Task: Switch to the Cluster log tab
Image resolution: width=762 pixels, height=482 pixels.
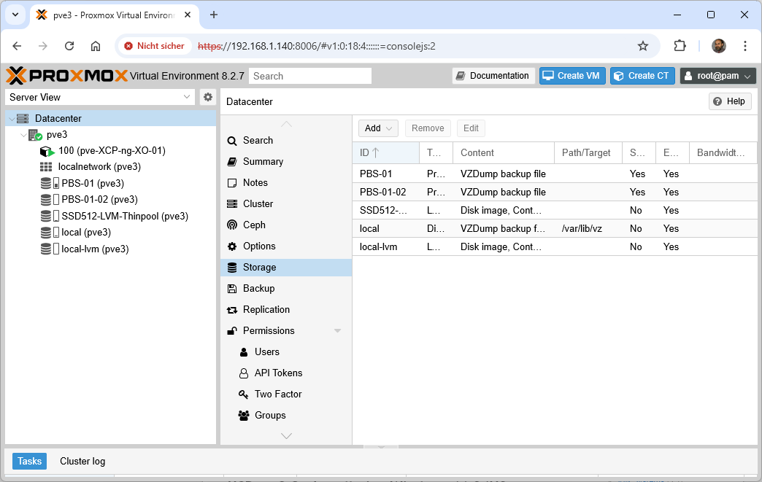Action: pos(82,462)
